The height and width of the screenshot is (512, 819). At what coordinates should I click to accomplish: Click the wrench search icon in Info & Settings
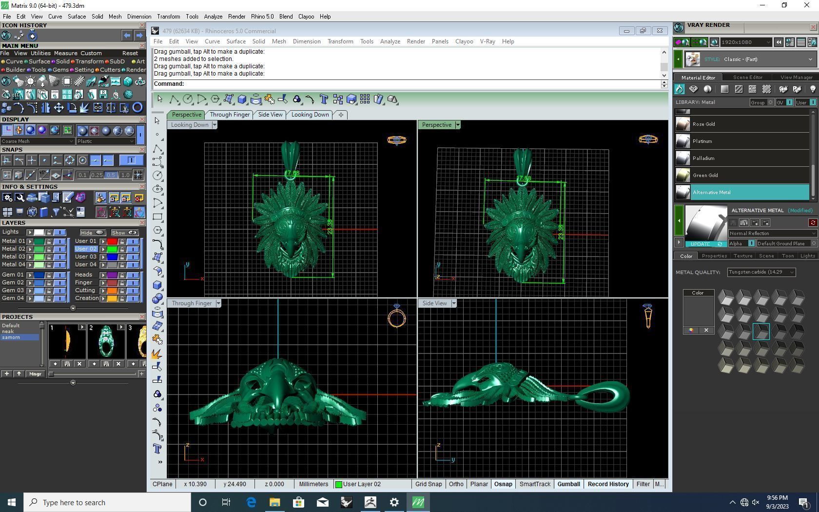click(x=19, y=197)
